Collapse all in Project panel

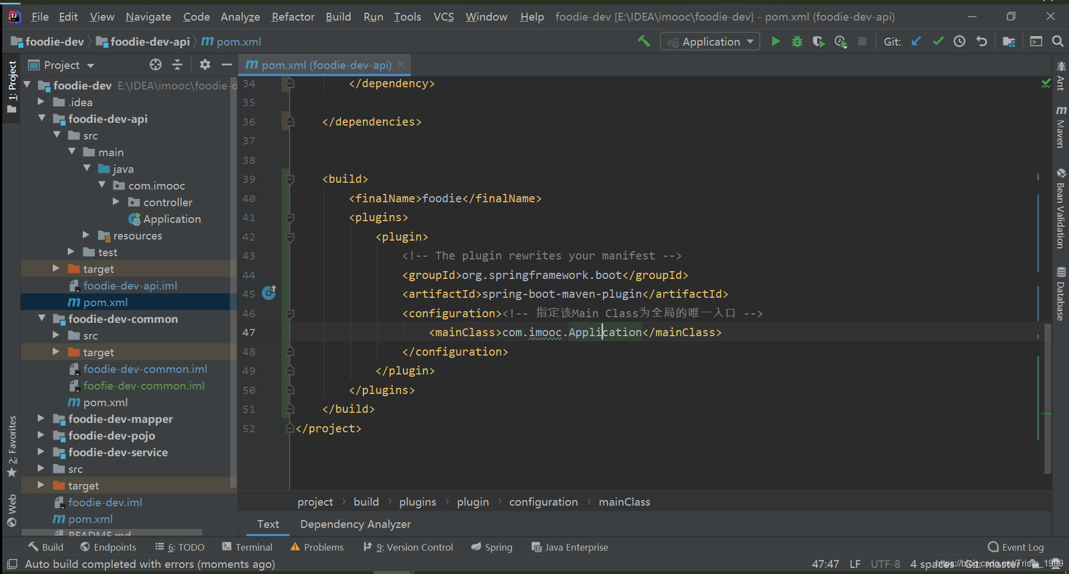[x=177, y=65]
